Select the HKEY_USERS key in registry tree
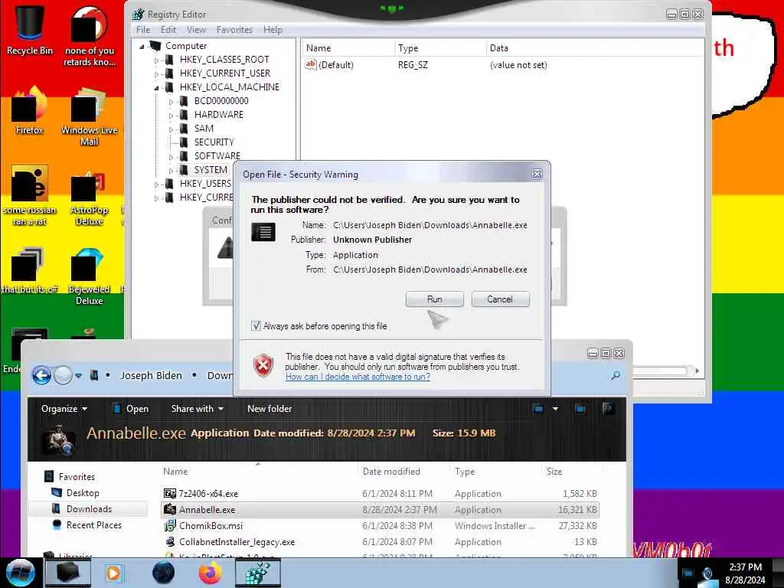 (x=205, y=184)
